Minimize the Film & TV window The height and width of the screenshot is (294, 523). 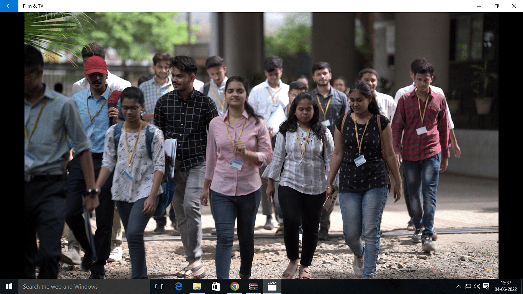[x=479, y=6]
